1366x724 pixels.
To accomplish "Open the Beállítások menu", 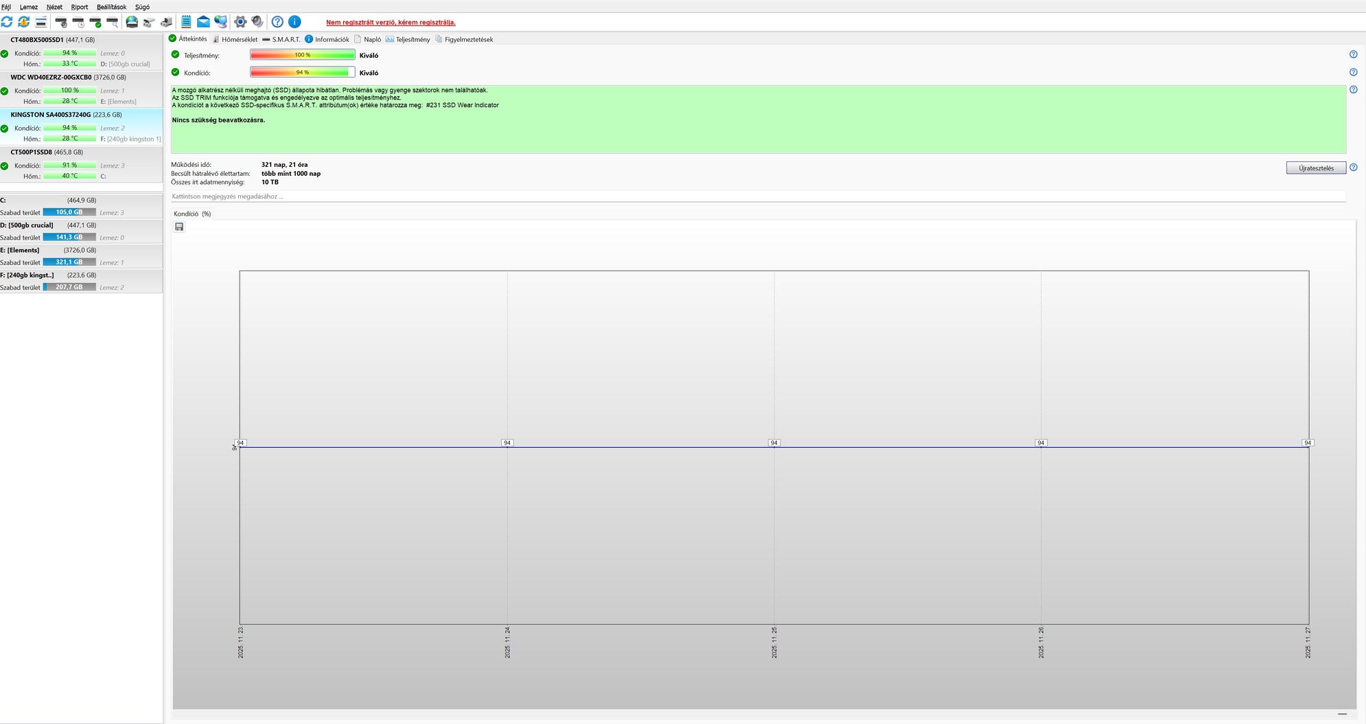I will (x=111, y=7).
